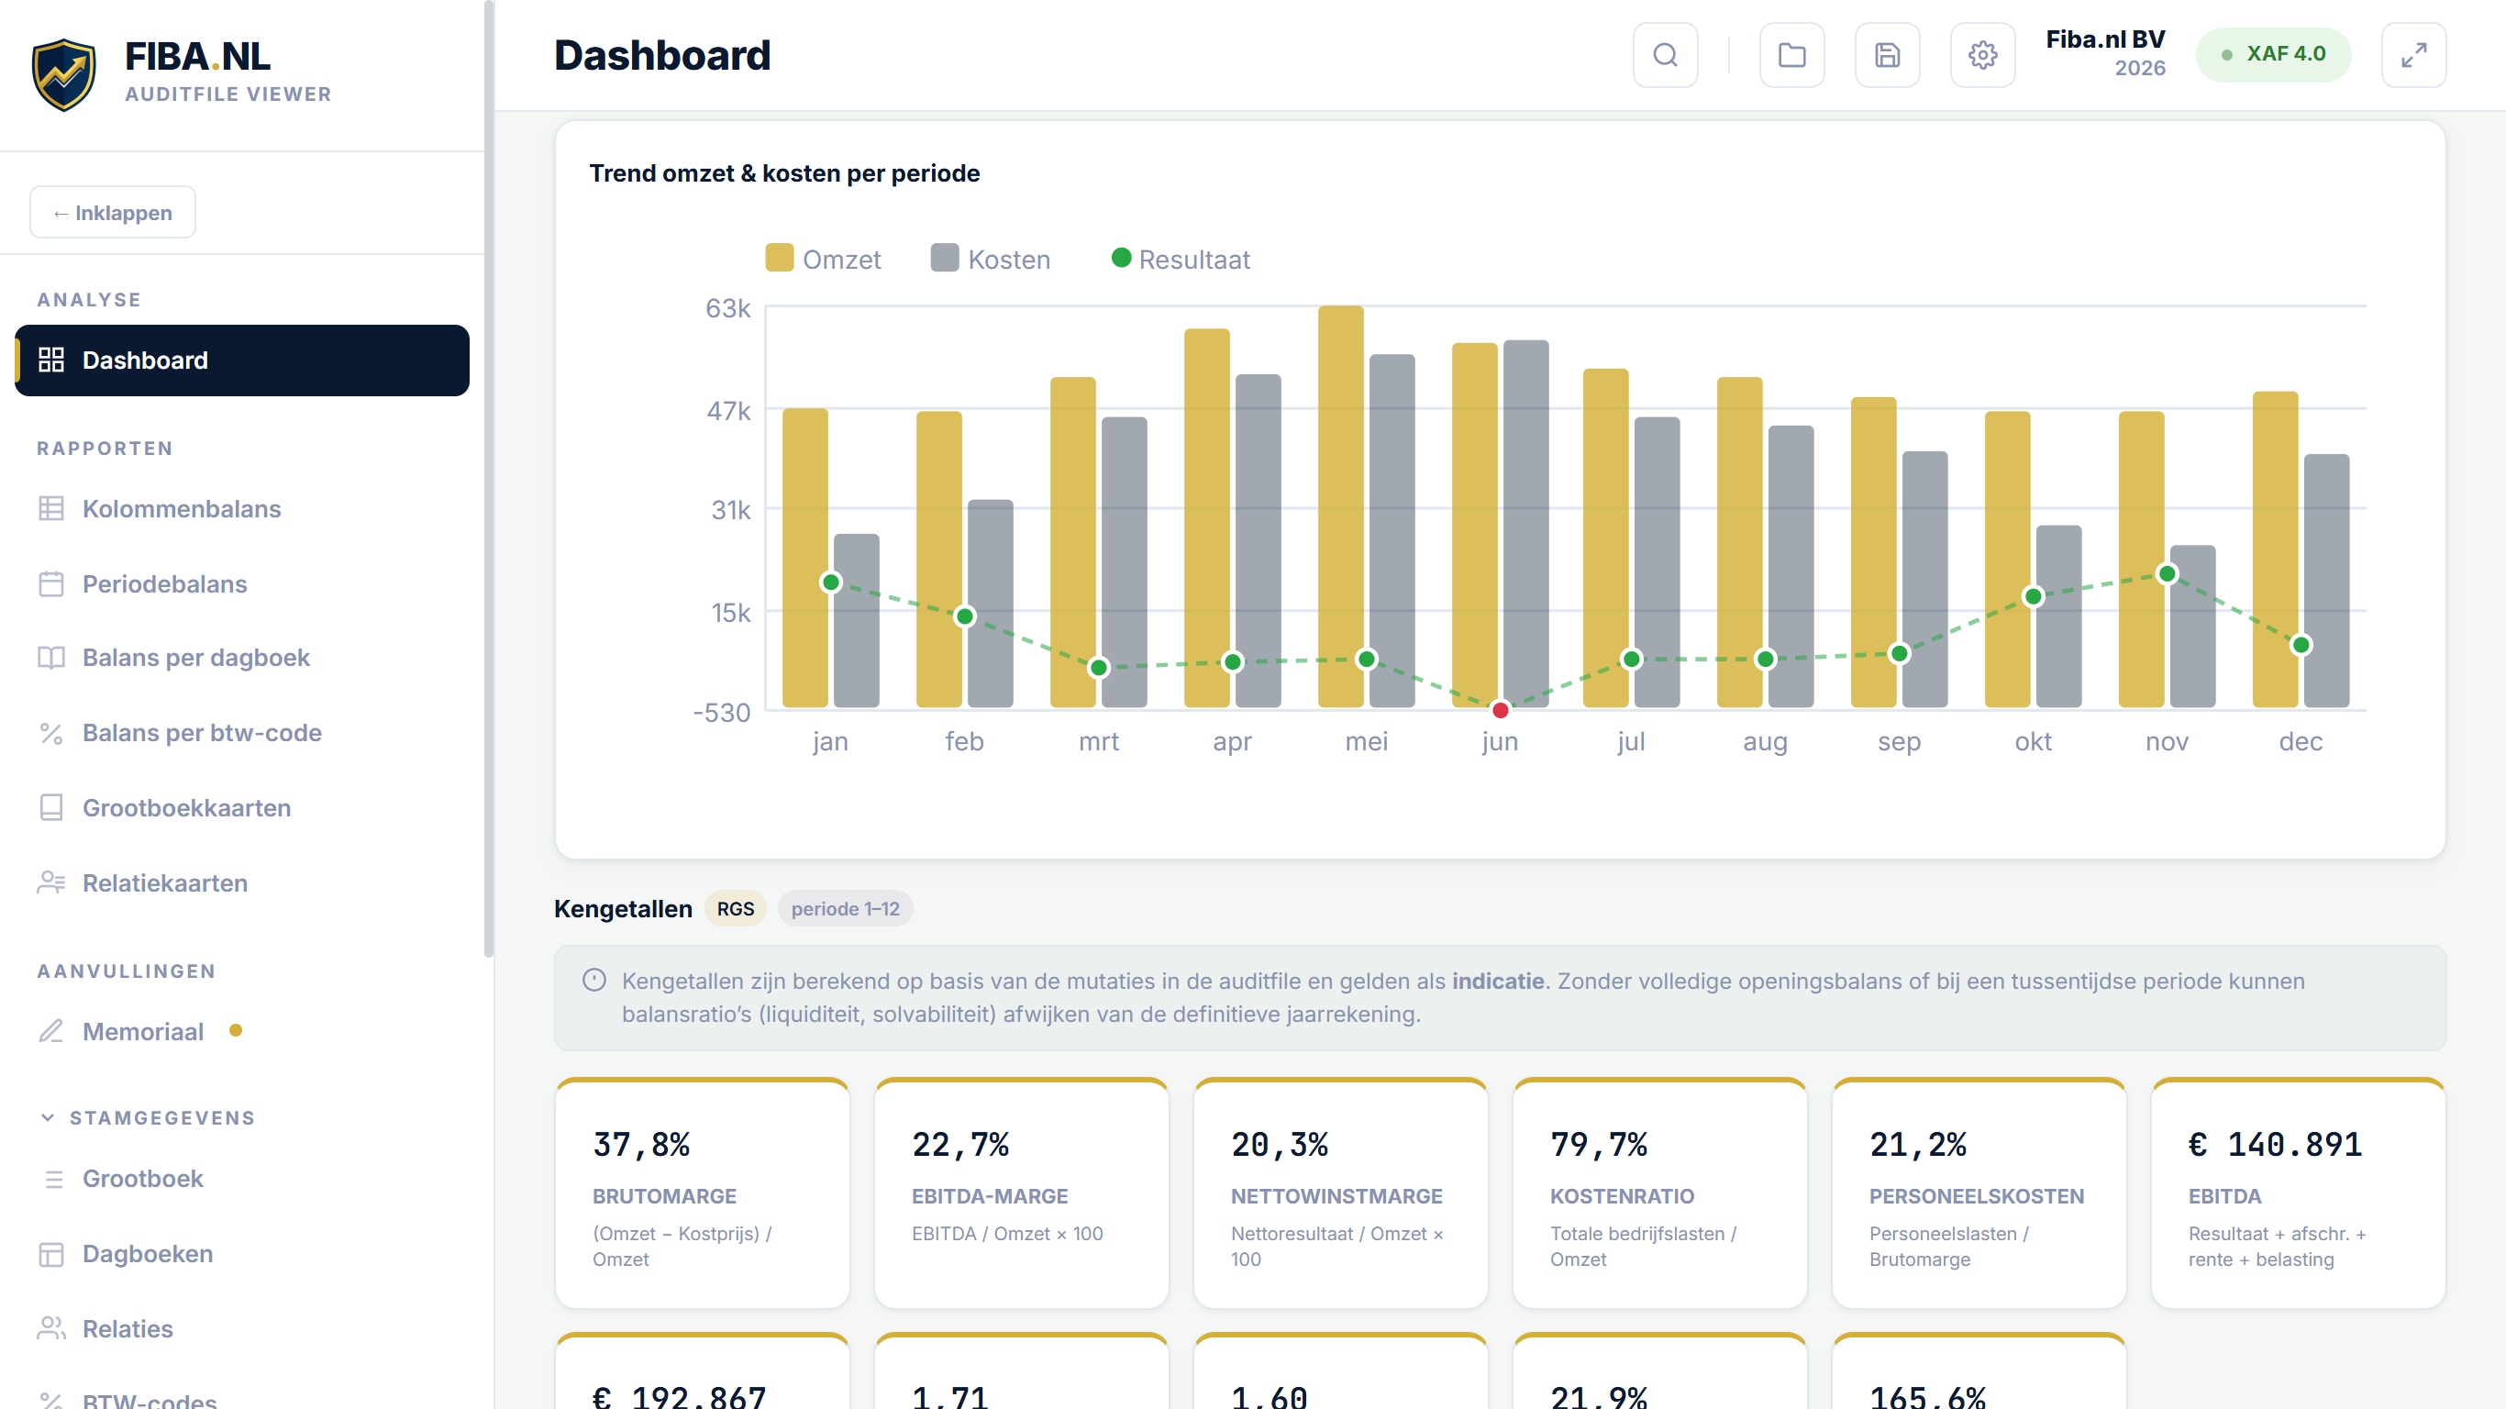The height and width of the screenshot is (1409, 2506).
Task: Click the XAF 4.0 status badge
Action: click(x=2274, y=54)
